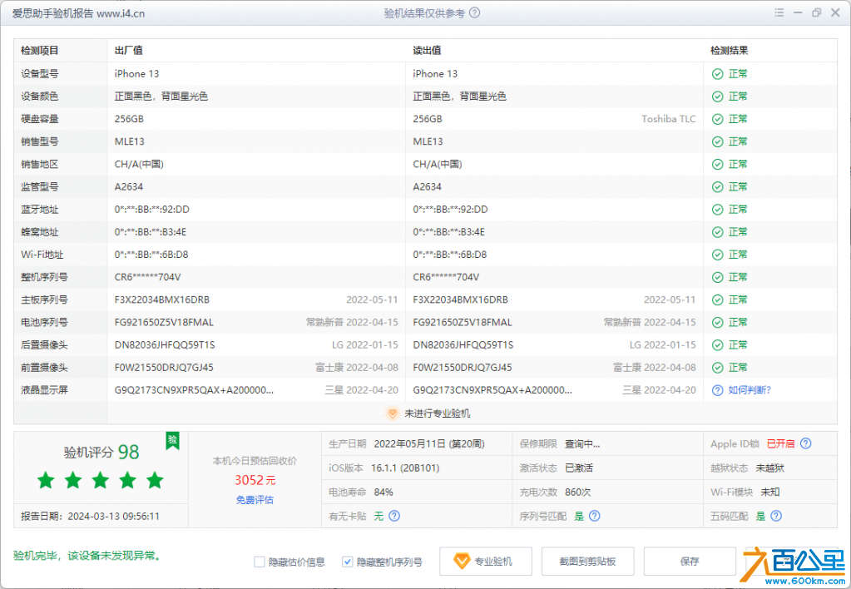Image resolution: width=851 pixels, height=589 pixels.
Task: Click the 专业验机 button
Action: click(x=486, y=562)
